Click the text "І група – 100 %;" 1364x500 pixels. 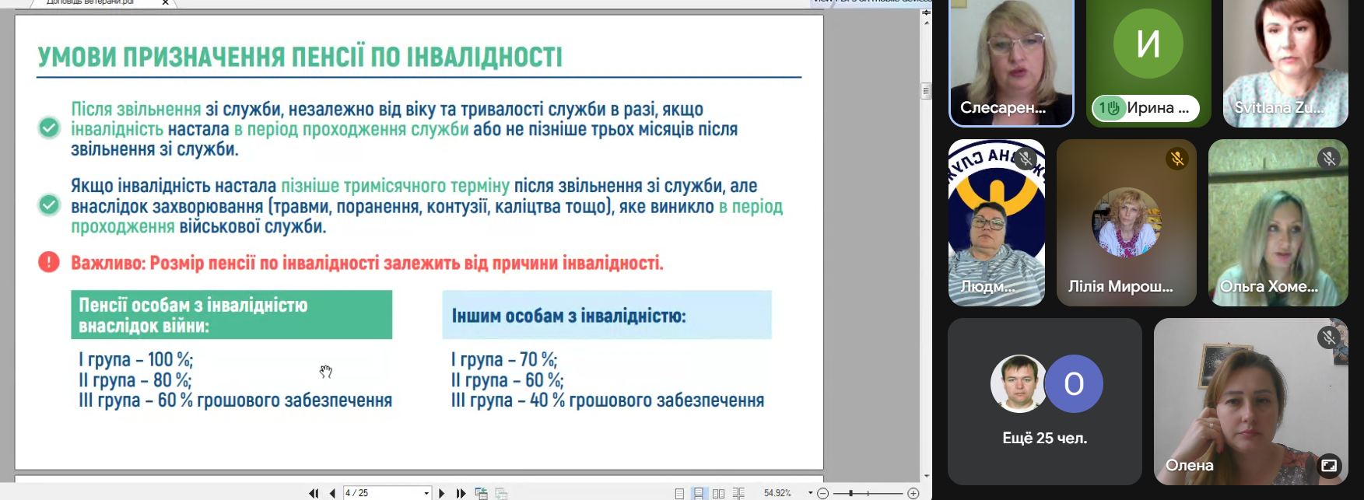[x=136, y=359]
